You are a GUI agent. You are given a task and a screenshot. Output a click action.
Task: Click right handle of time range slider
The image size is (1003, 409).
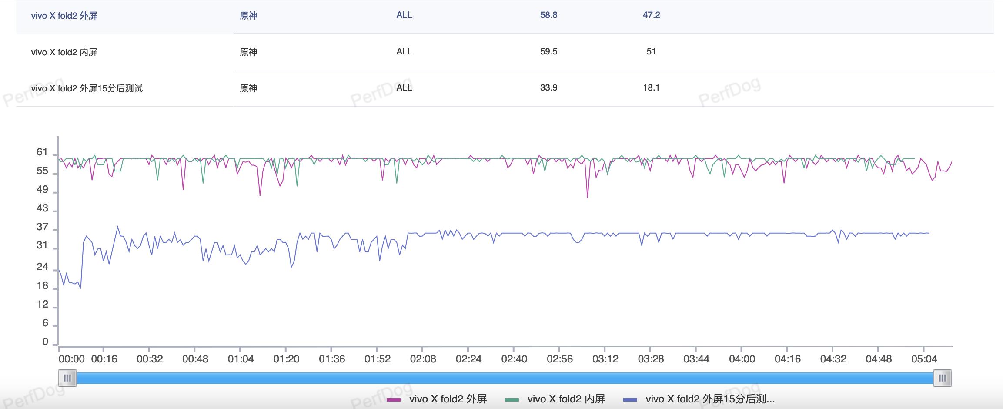(942, 378)
